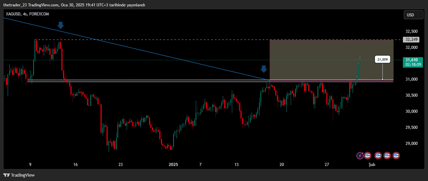Image resolution: width=428 pixels, height=181 pixels.
Task: Select the shaded rectangle zone drawing
Action: 331,60
